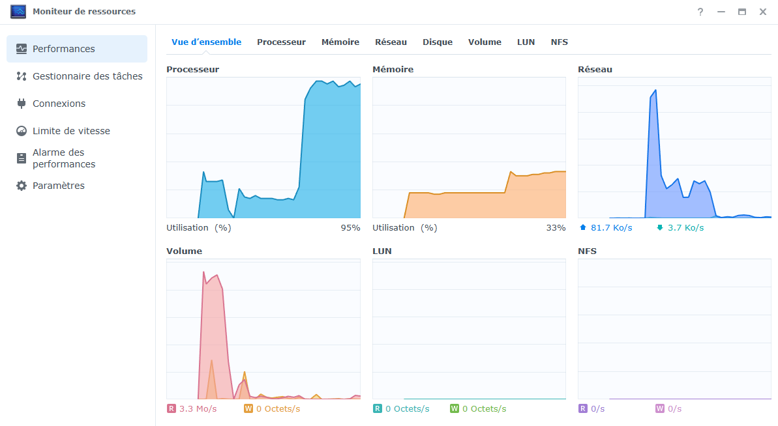The height and width of the screenshot is (426, 778).
Task: Click the Moniteur de ressources title bar icon
Action: pyautogui.click(x=18, y=11)
